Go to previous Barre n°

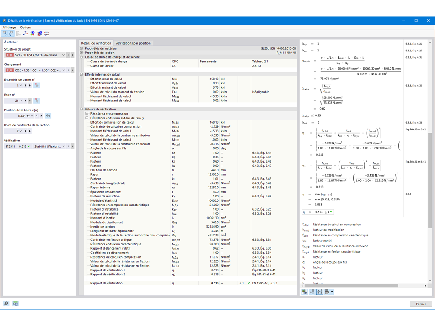point(25,101)
